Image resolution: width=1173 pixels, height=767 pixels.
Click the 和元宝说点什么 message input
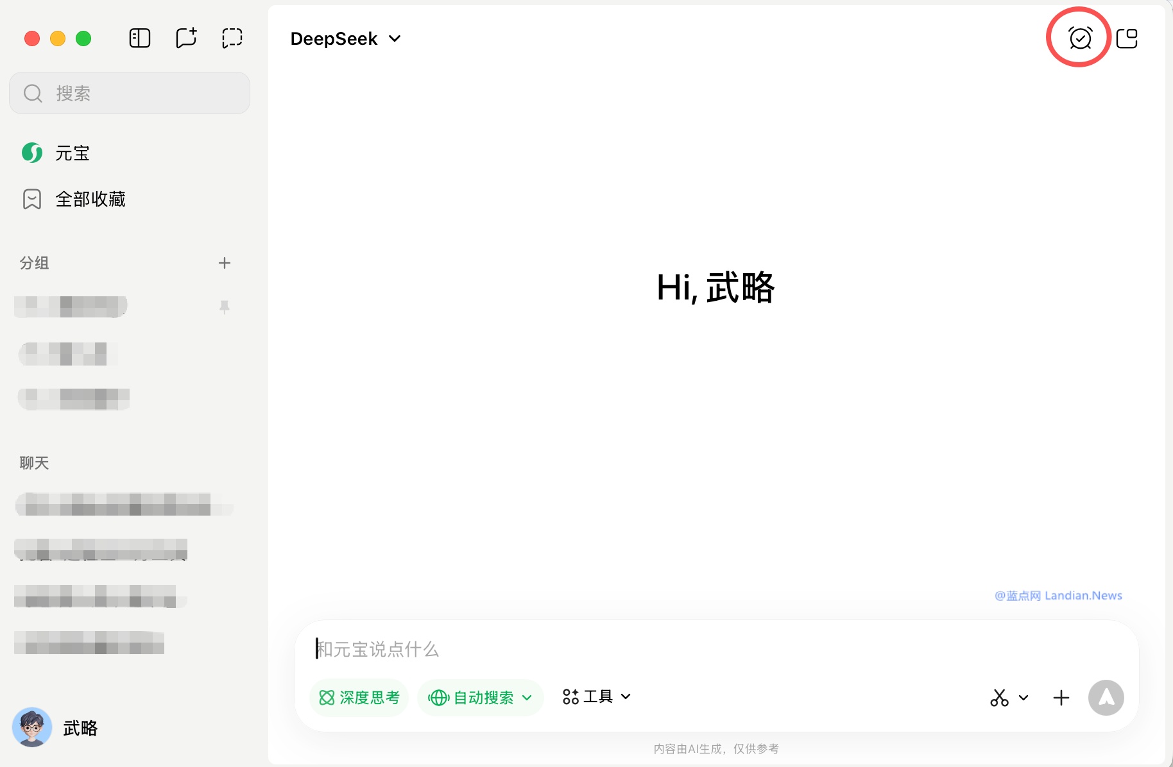click(x=706, y=649)
